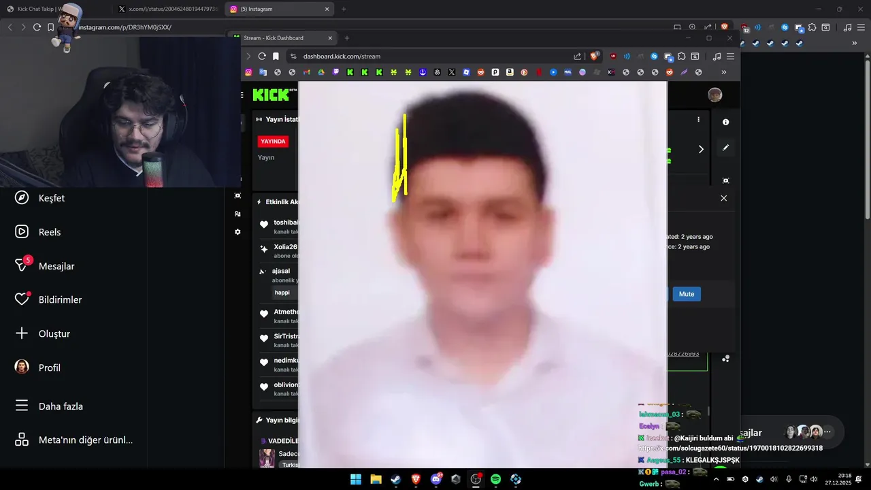
Task: Open the Kick window hamburger menu
Action: 730,56
